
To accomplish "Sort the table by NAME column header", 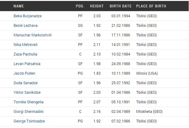I will [19, 6].
